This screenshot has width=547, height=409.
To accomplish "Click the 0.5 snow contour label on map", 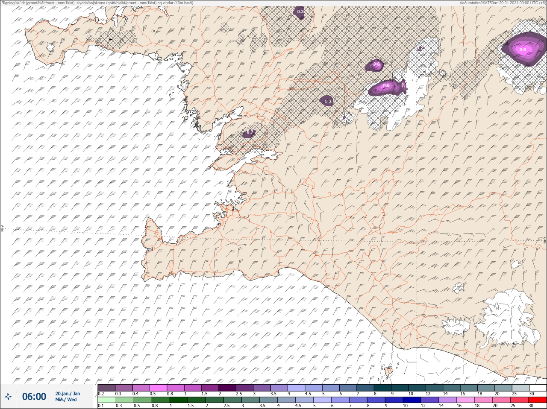I will pyautogui.click(x=387, y=86).
